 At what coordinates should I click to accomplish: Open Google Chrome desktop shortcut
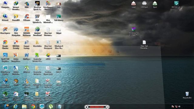5,45
